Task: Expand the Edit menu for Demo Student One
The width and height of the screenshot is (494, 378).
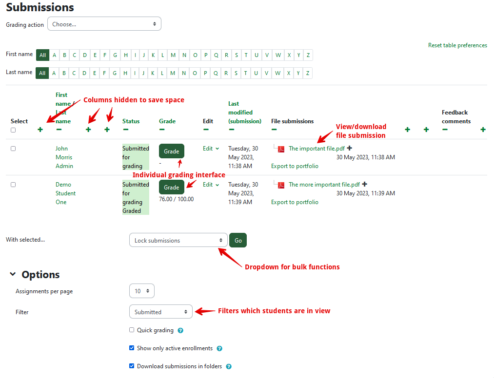Action: click(x=211, y=185)
